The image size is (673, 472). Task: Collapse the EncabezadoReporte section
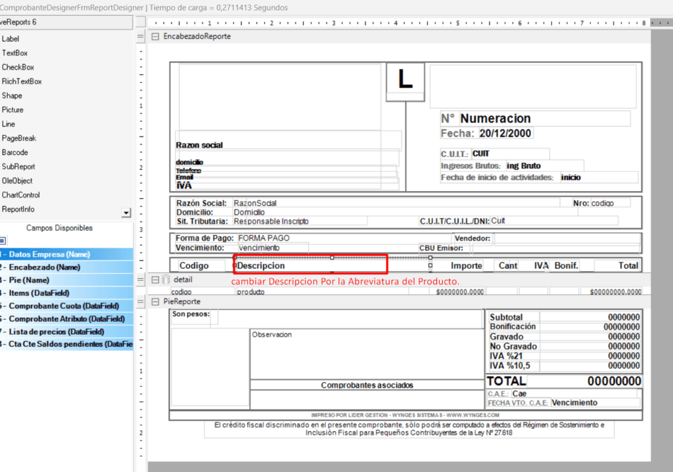156,37
